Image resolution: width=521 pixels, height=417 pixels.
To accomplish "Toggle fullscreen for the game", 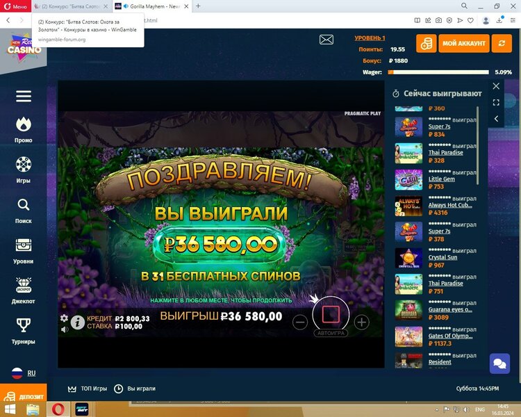I will [x=496, y=102].
